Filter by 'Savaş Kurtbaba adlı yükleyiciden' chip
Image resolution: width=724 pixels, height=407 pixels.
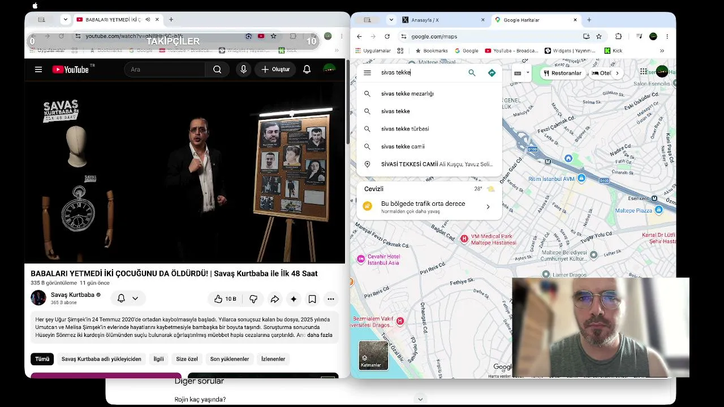click(x=101, y=359)
